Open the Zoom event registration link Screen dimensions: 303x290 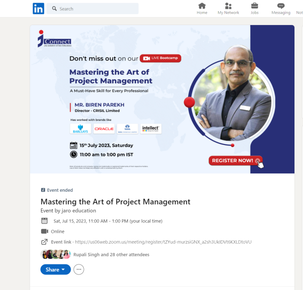point(163,242)
